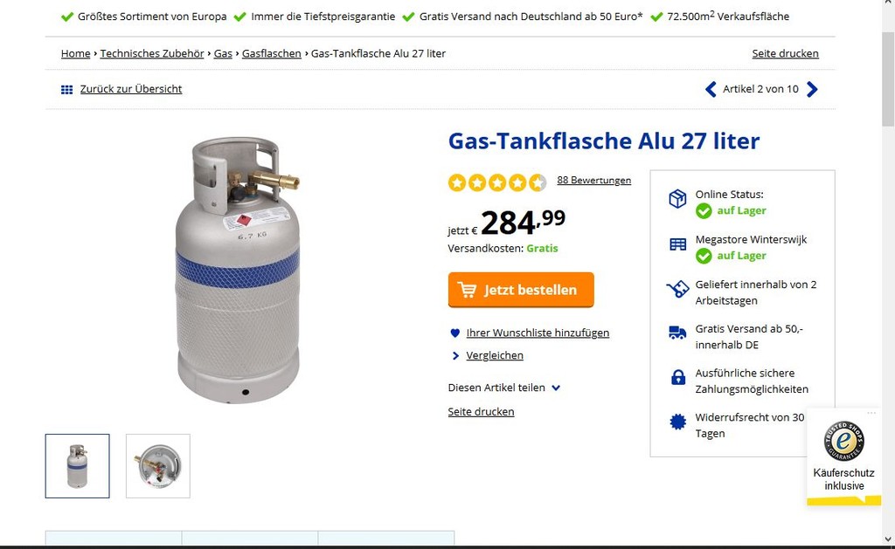Select the first gas bottle thumbnail
This screenshot has width=895, height=549.
(x=78, y=466)
